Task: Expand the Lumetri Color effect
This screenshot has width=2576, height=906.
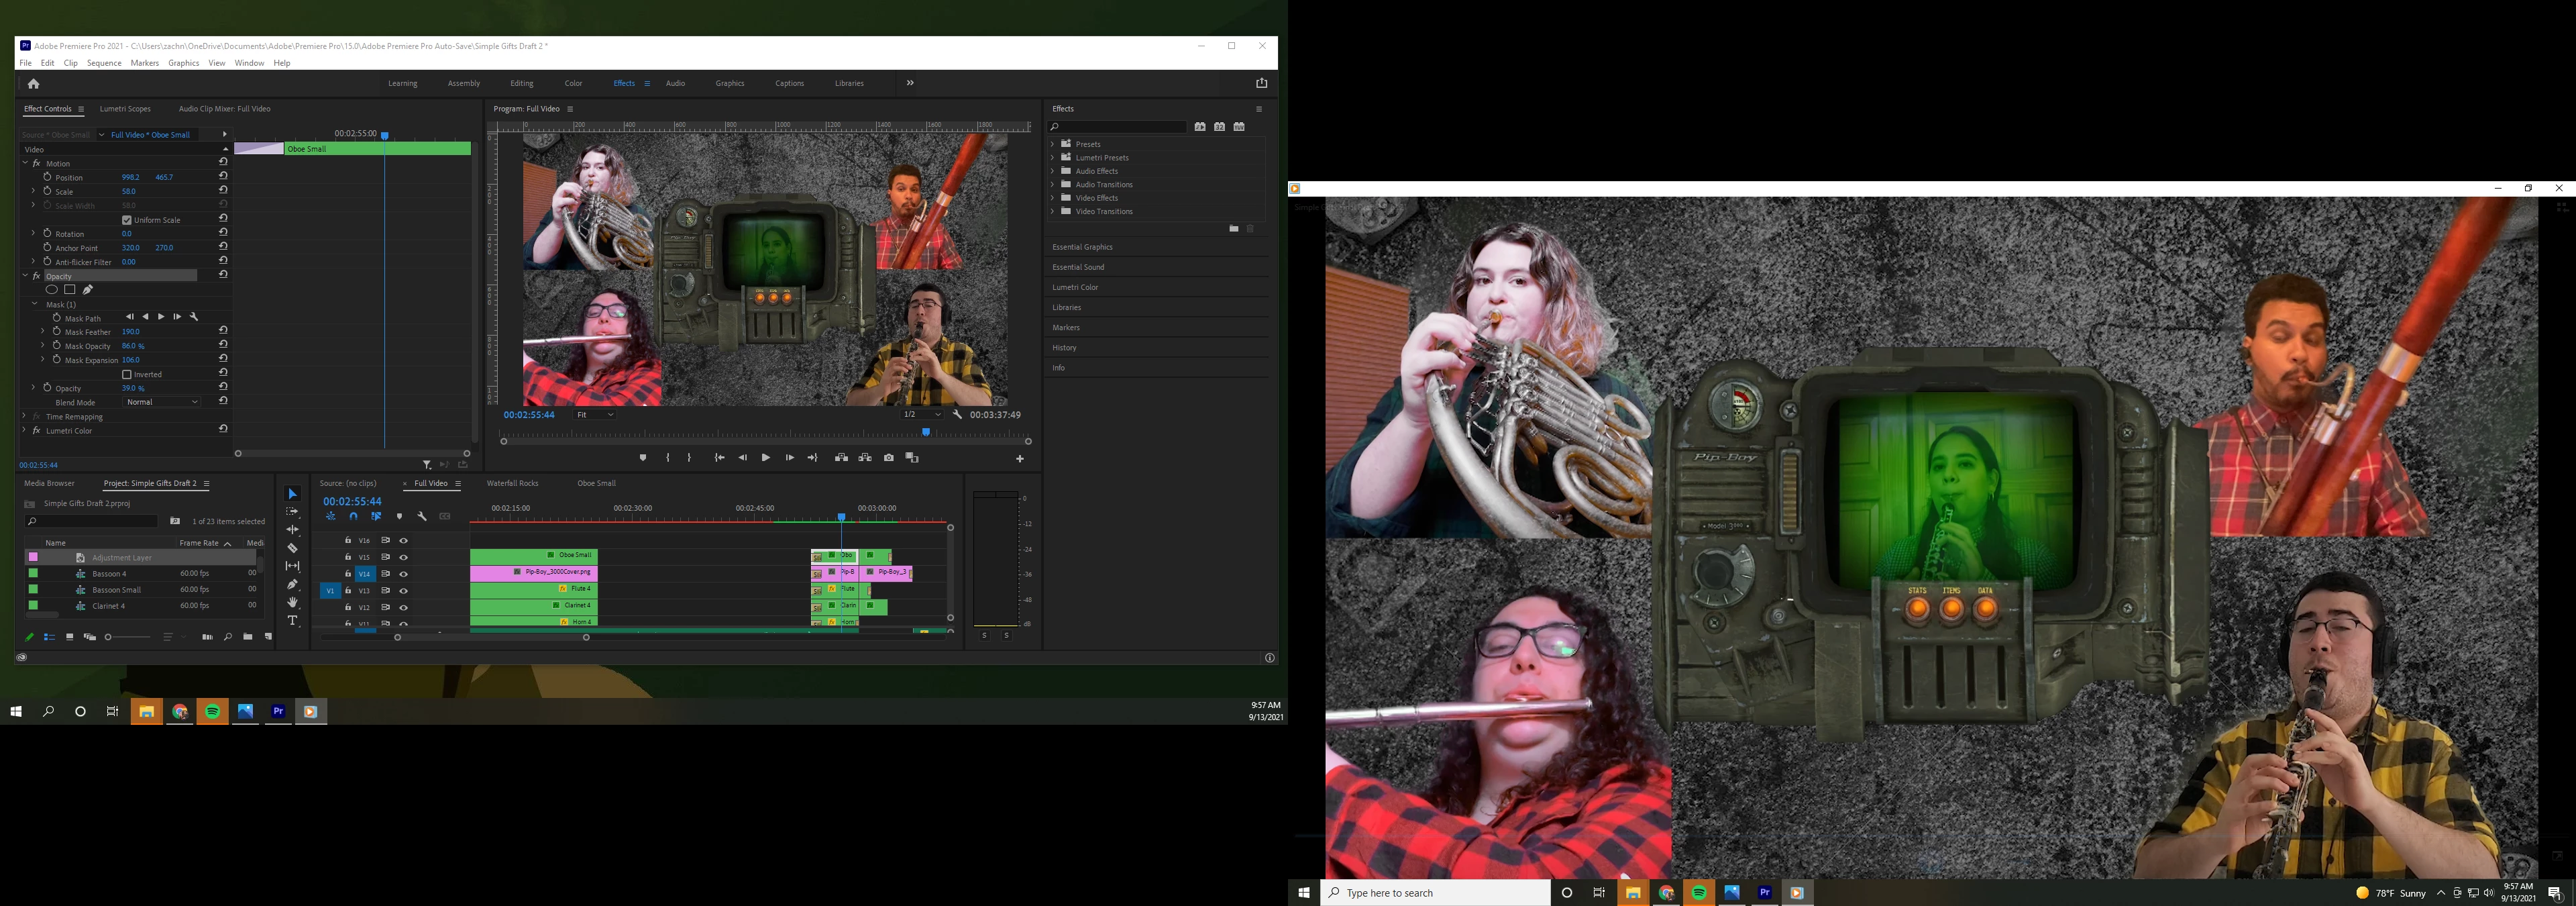Action: coord(24,431)
